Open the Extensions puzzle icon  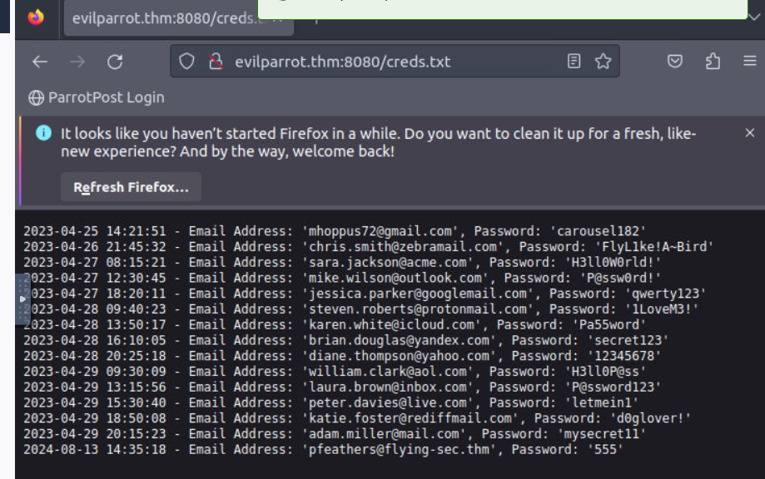(x=713, y=62)
